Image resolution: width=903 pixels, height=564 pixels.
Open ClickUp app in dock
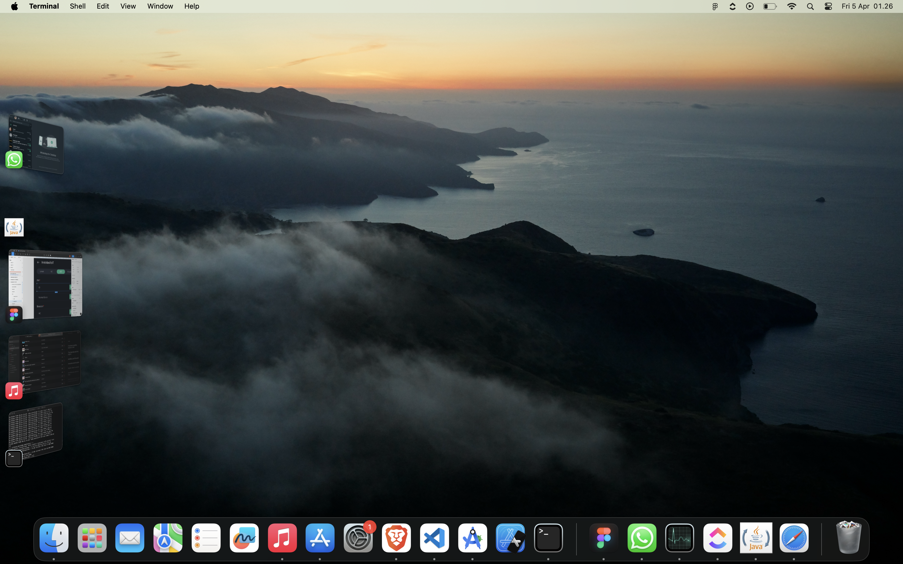click(x=718, y=538)
